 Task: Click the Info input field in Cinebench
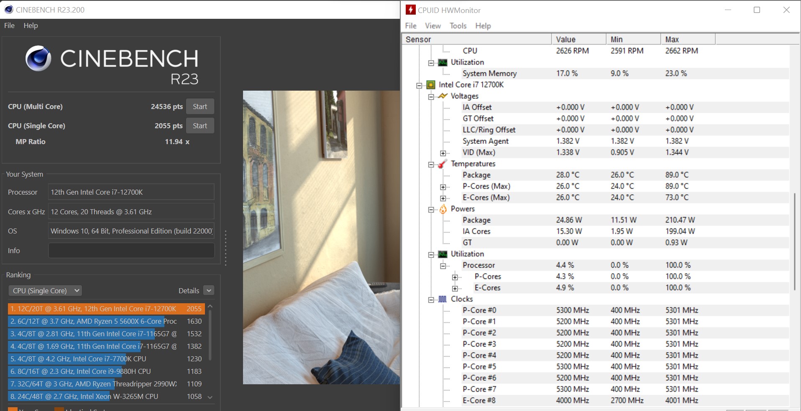tap(131, 251)
